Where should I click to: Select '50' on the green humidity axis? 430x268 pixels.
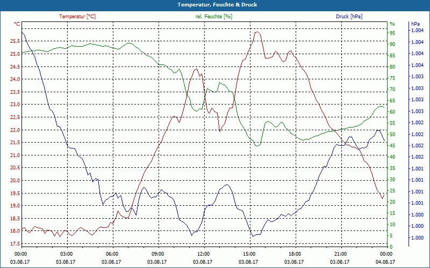pos(392,135)
